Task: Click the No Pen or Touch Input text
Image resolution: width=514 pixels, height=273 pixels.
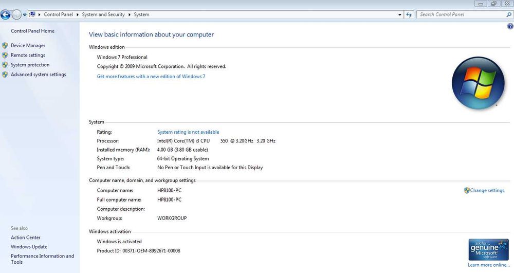Action: point(210,168)
